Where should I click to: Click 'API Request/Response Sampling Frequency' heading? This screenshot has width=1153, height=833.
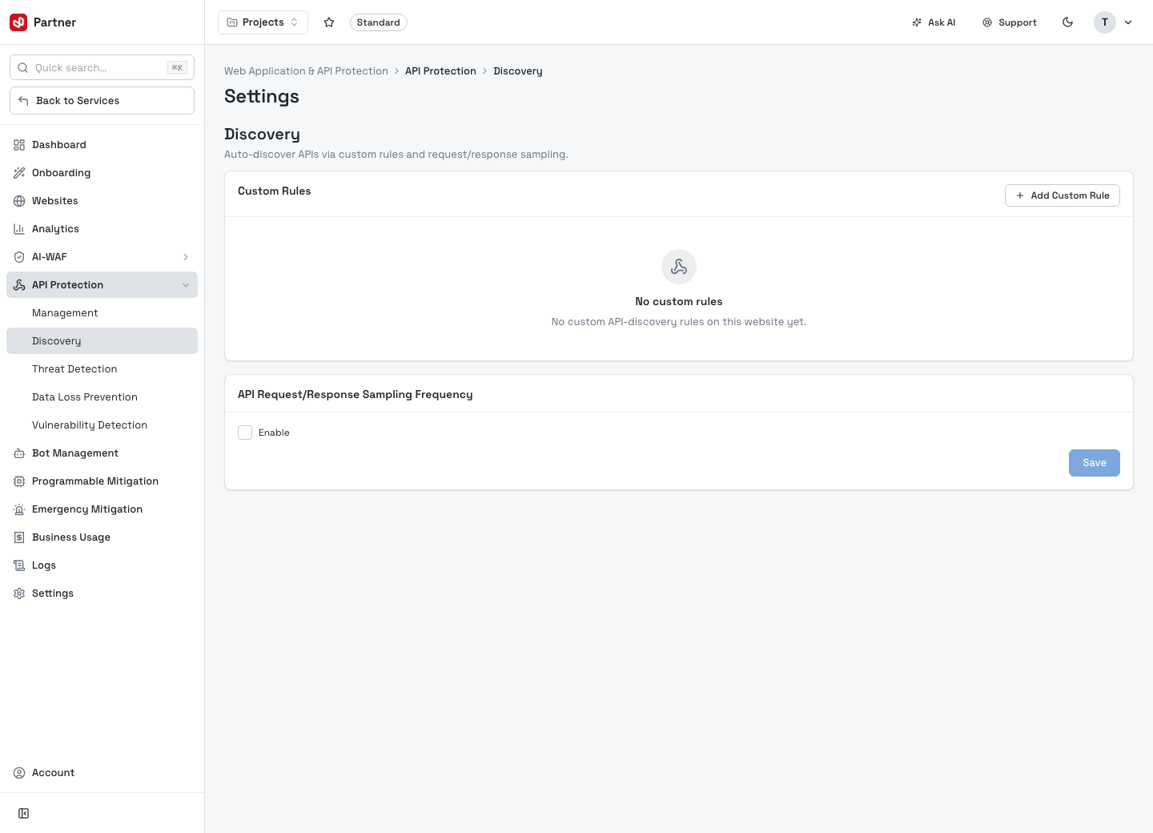pyautogui.click(x=356, y=394)
